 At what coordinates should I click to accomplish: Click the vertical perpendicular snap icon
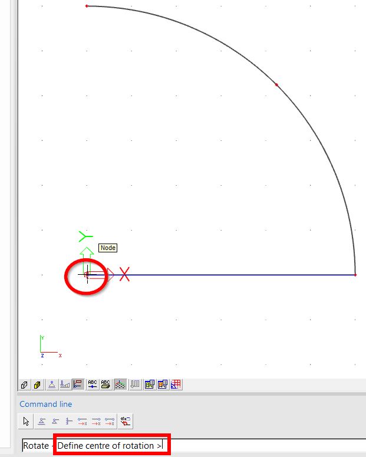coord(69,421)
